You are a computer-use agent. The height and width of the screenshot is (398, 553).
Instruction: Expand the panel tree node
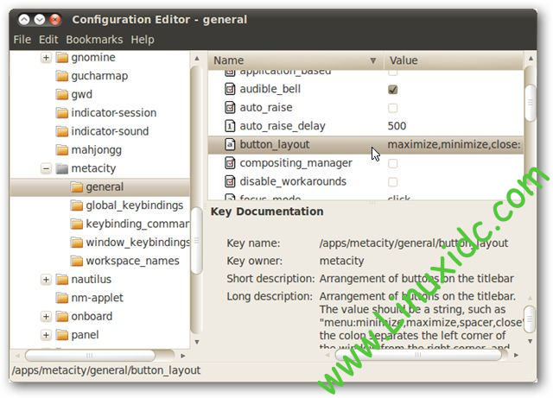[x=46, y=335]
